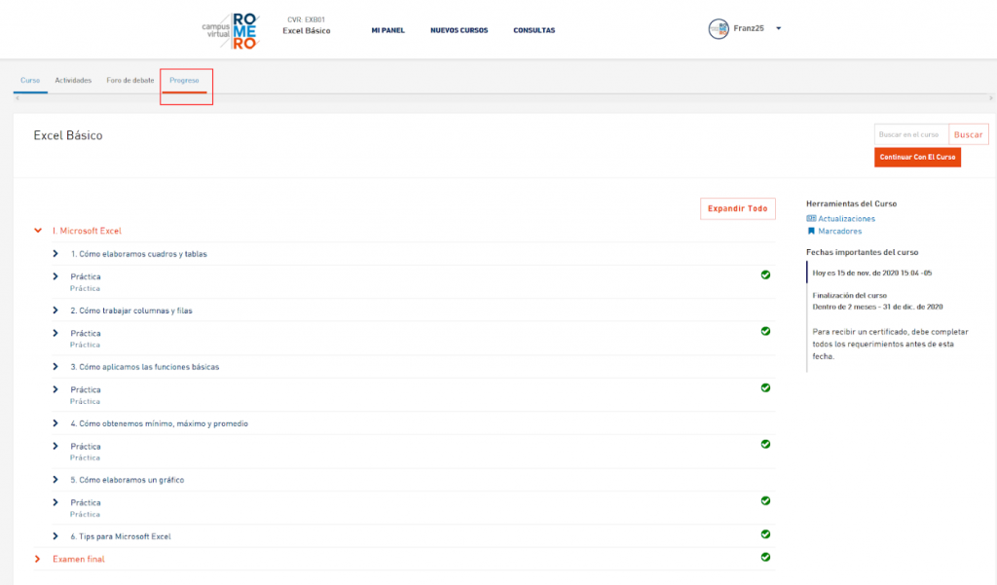
Task: Open the Franz25 account dropdown arrow
Action: pyautogui.click(x=778, y=28)
